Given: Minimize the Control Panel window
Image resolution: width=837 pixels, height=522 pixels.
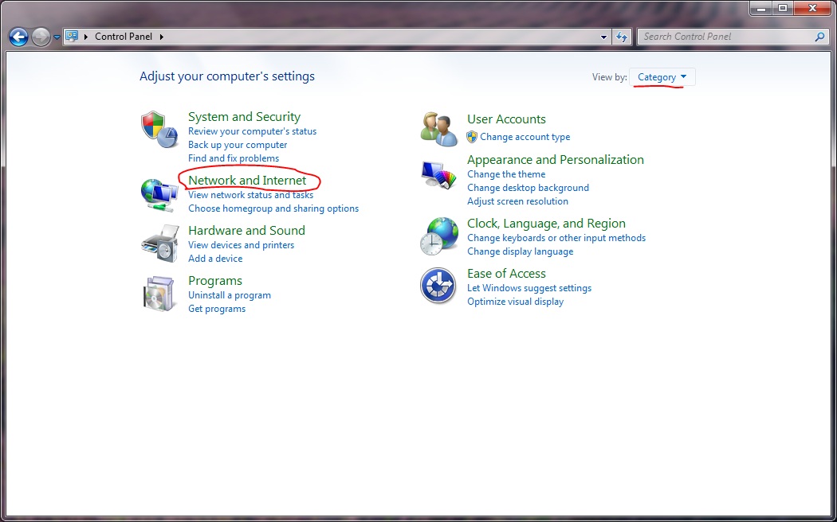Looking at the screenshot, I should 760,8.
